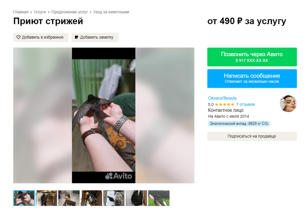The height and width of the screenshot is (215, 306).
Task: Select the last thumbnail with bird on grass
Action: 159,198
